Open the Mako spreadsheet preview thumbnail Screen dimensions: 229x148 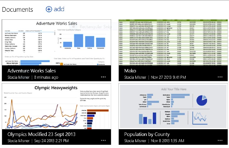click(x=173, y=43)
